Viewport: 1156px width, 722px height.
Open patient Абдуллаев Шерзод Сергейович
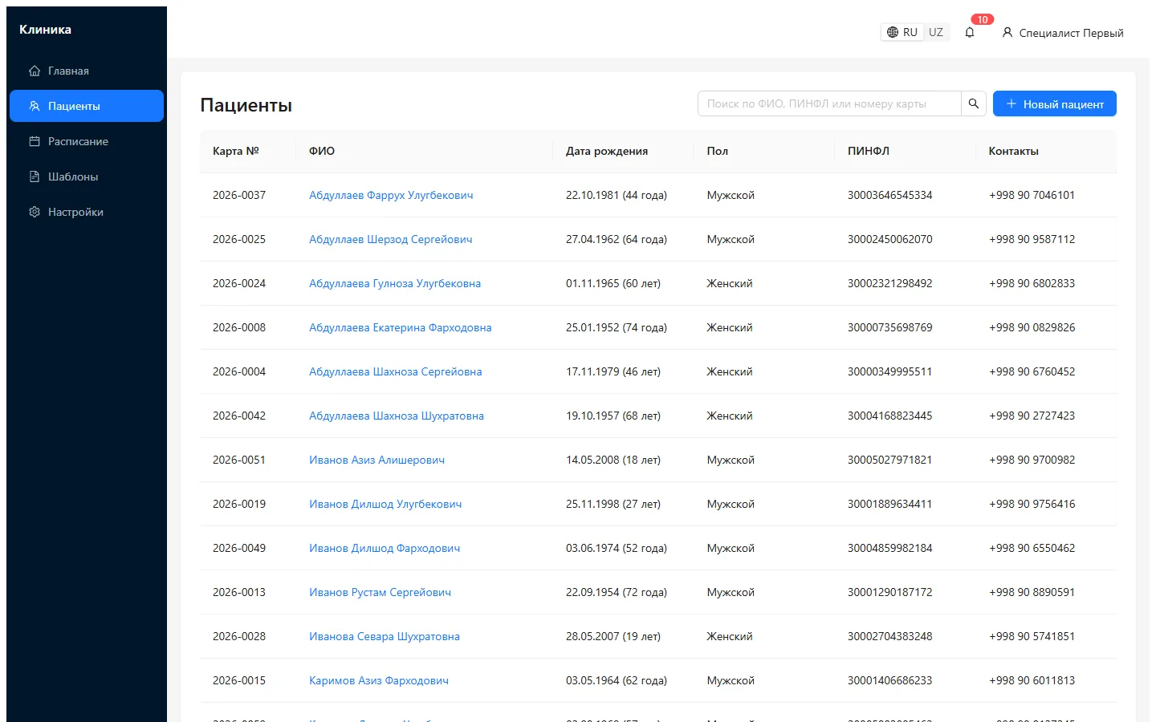(390, 239)
